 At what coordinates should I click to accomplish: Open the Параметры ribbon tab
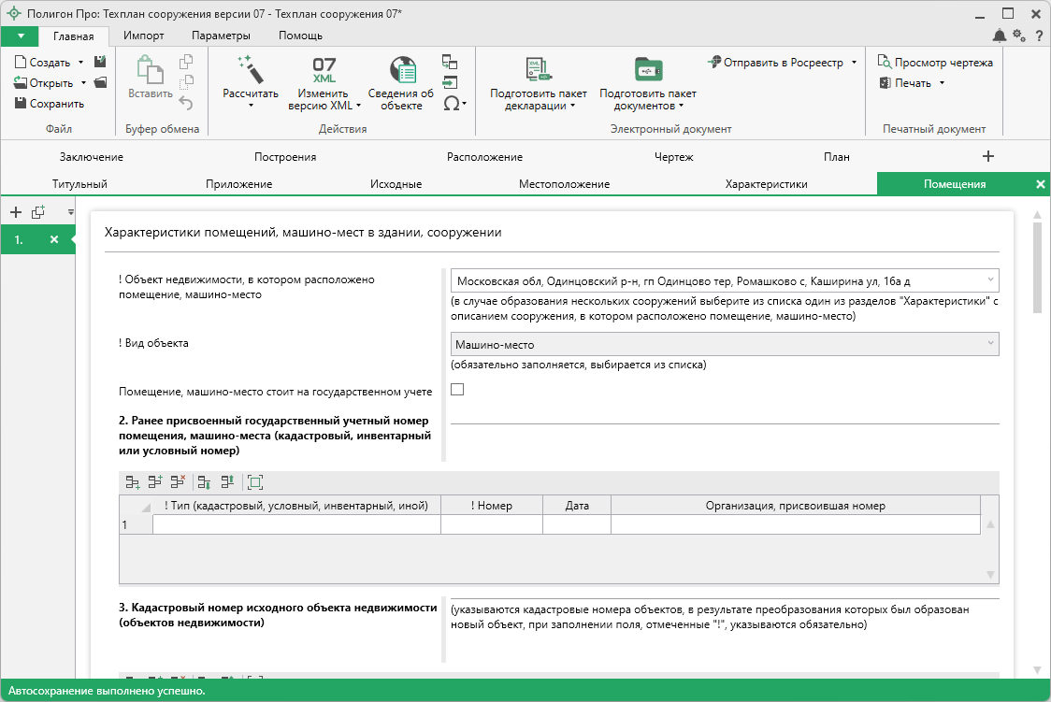221,36
